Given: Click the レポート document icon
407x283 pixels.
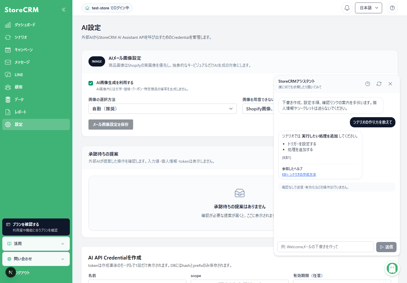Looking at the screenshot, I should [x=8, y=112].
